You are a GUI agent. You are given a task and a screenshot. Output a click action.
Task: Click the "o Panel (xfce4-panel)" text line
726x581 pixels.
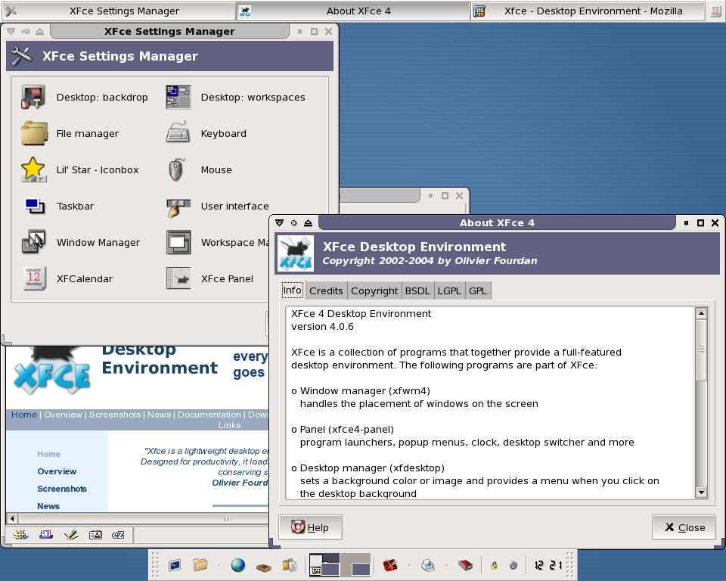343,430
